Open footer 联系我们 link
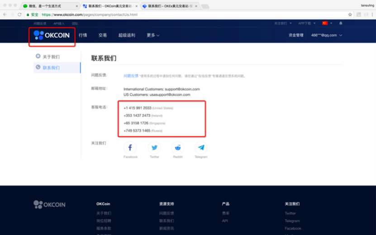The image size is (376, 235). pyautogui.click(x=167, y=221)
